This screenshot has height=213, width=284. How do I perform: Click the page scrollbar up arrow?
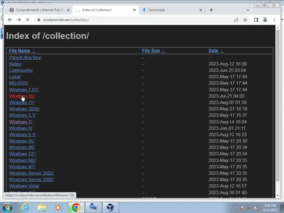click(278, 27)
